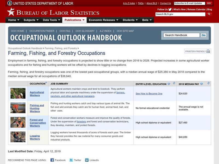Open the About BLS link
Viewport: 219px width, 164px height.
pyautogui.click(x=152, y=3)
